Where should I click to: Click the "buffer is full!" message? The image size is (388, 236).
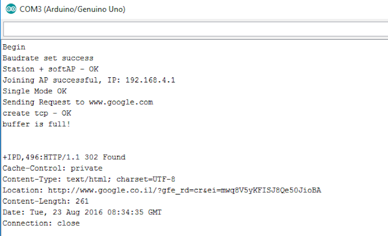37,123
